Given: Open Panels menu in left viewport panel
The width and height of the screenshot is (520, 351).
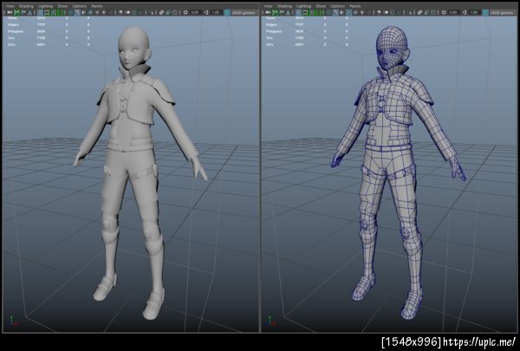Looking at the screenshot, I should (x=97, y=6).
